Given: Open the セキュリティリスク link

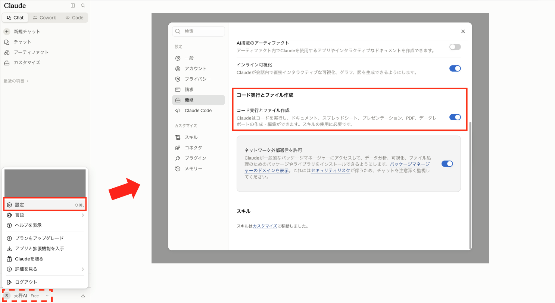Looking at the screenshot, I should point(330,170).
